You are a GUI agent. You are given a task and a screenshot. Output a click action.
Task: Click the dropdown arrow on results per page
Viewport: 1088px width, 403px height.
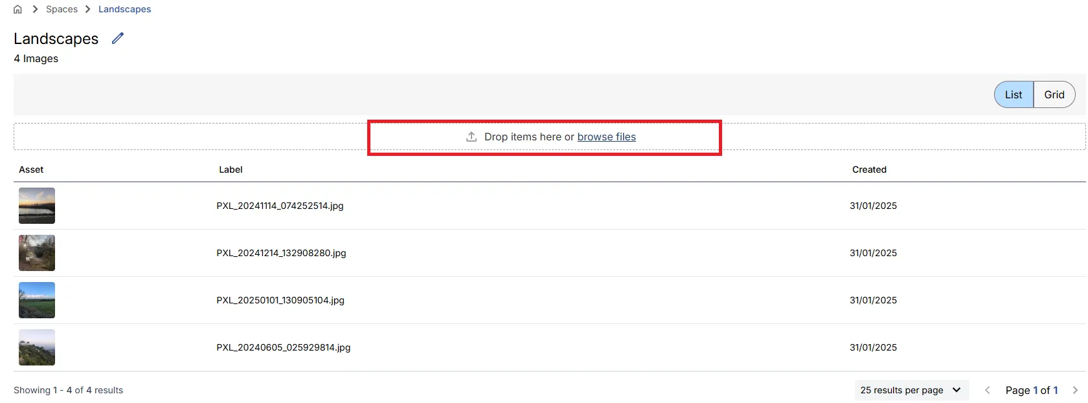(x=957, y=390)
